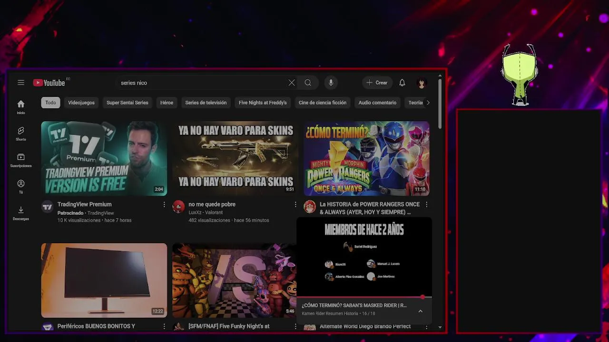The image size is (609, 342).
Task: Expand the miniplayer playlist chevron
Action: [x=420, y=311]
